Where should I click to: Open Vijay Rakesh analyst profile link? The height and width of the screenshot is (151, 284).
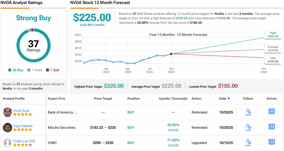point(23,126)
